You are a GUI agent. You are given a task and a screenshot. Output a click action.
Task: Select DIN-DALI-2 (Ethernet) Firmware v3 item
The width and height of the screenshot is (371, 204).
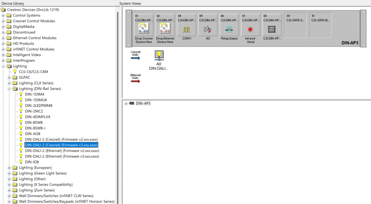pos(62,156)
